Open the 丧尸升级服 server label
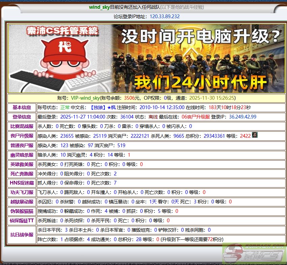 click(22, 136)
